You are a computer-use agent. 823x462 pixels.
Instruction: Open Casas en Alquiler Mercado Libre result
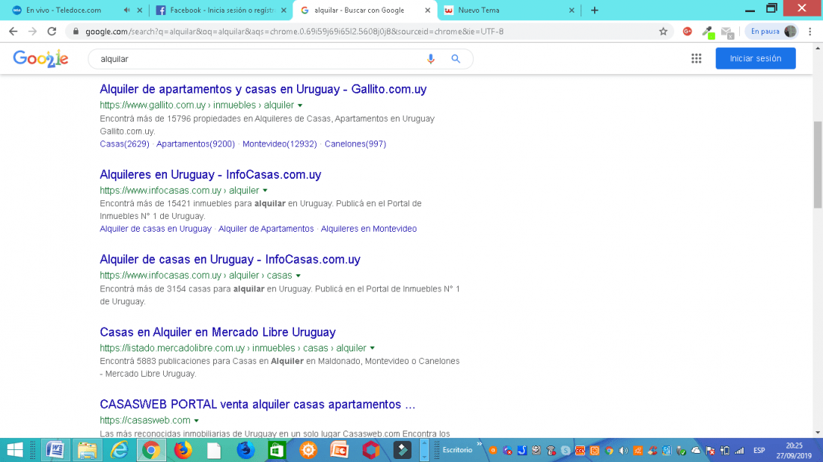click(x=217, y=332)
